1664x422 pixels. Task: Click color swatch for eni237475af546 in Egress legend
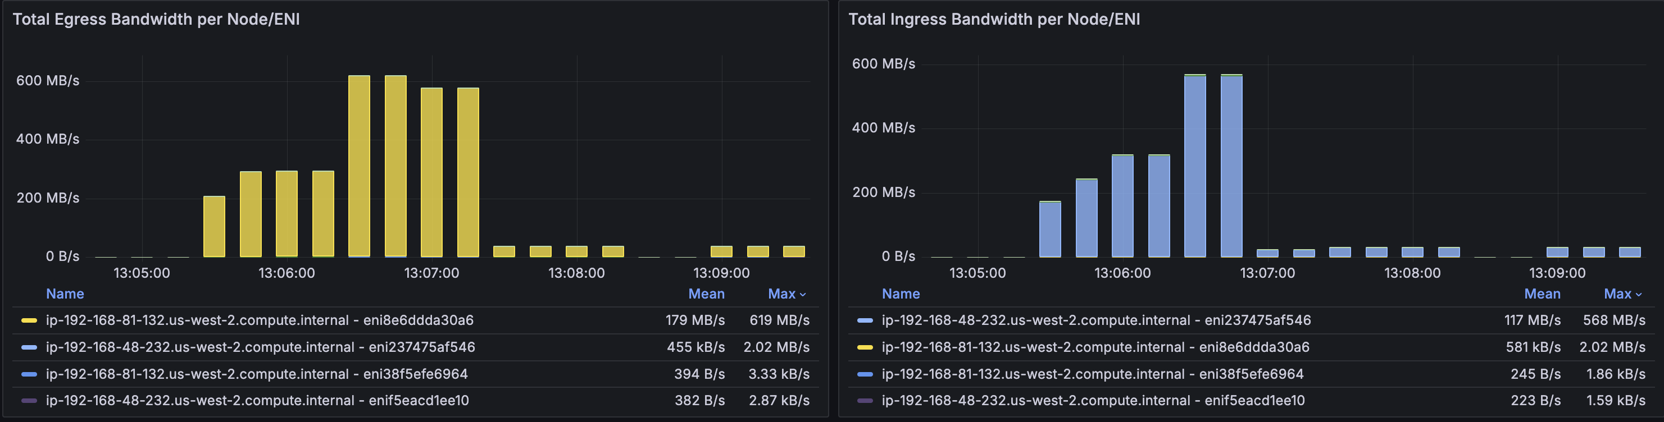(x=29, y=347)
